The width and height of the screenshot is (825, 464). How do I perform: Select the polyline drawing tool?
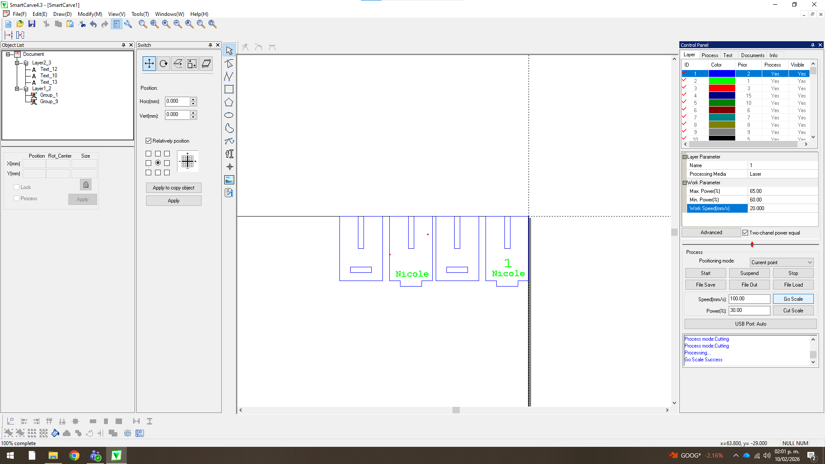(229, 76)
